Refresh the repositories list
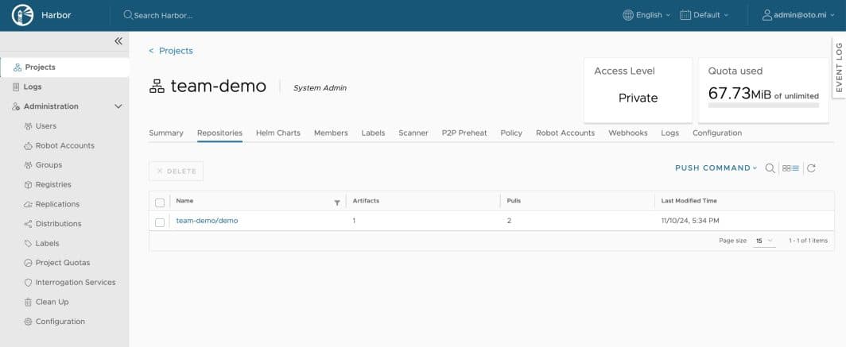The height and width of the screenshot is (347, 846). click(811, 168)
